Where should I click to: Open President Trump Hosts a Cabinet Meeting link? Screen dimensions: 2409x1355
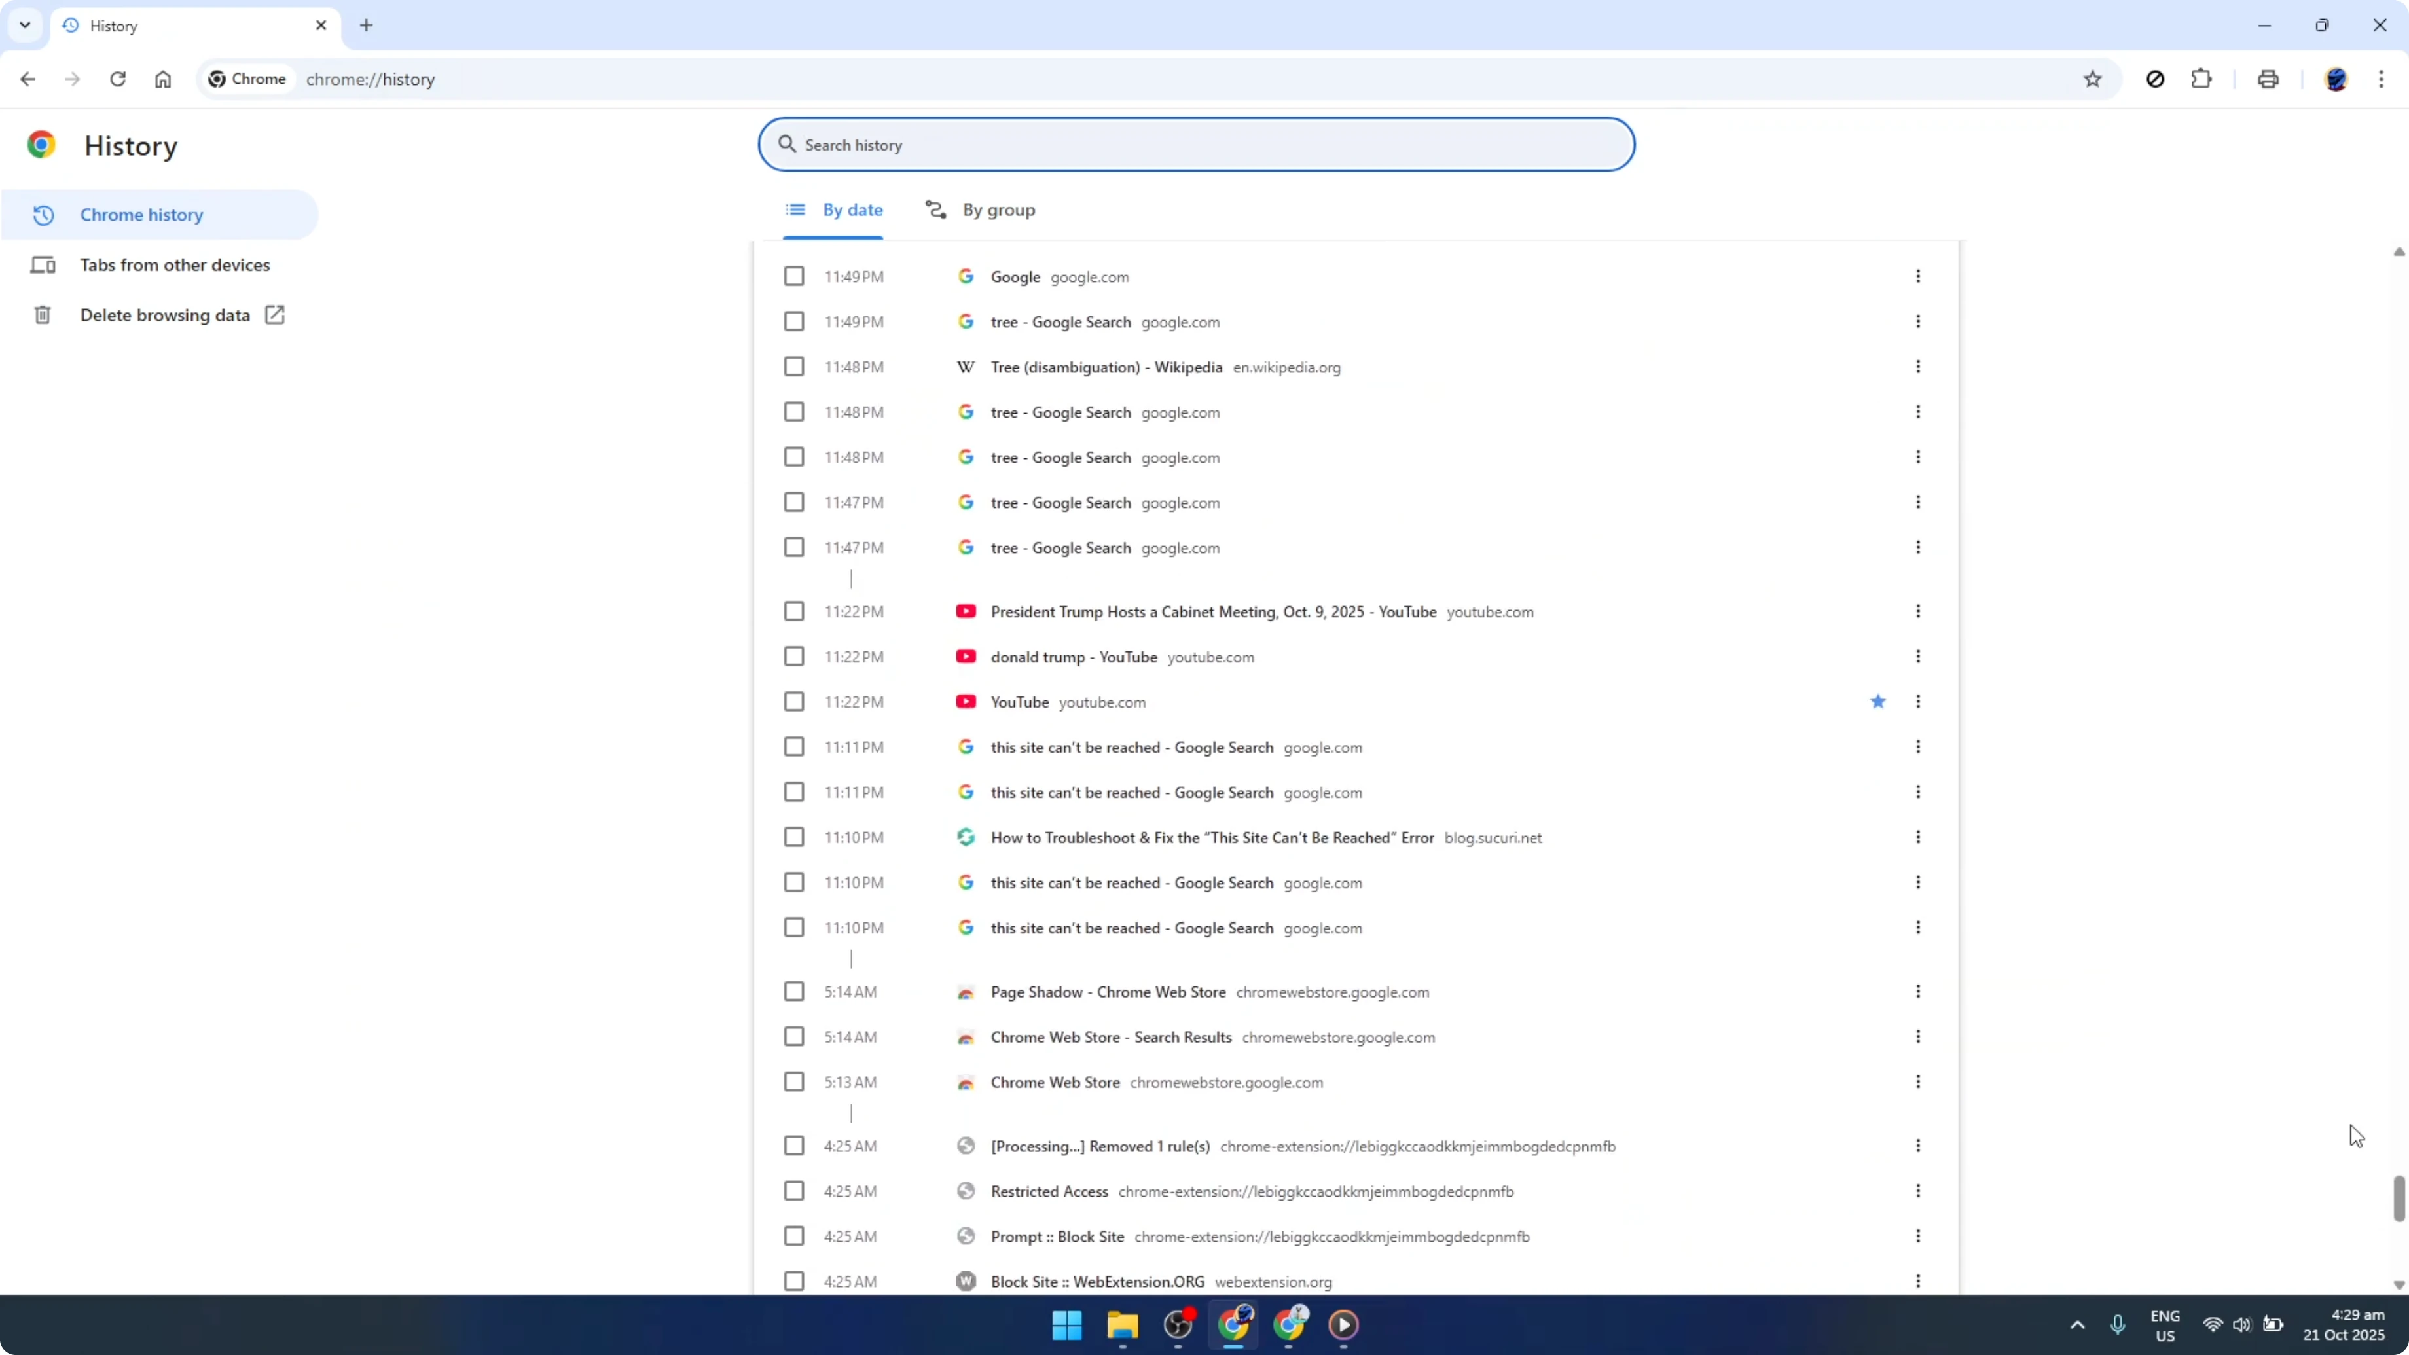(1213, 613)
